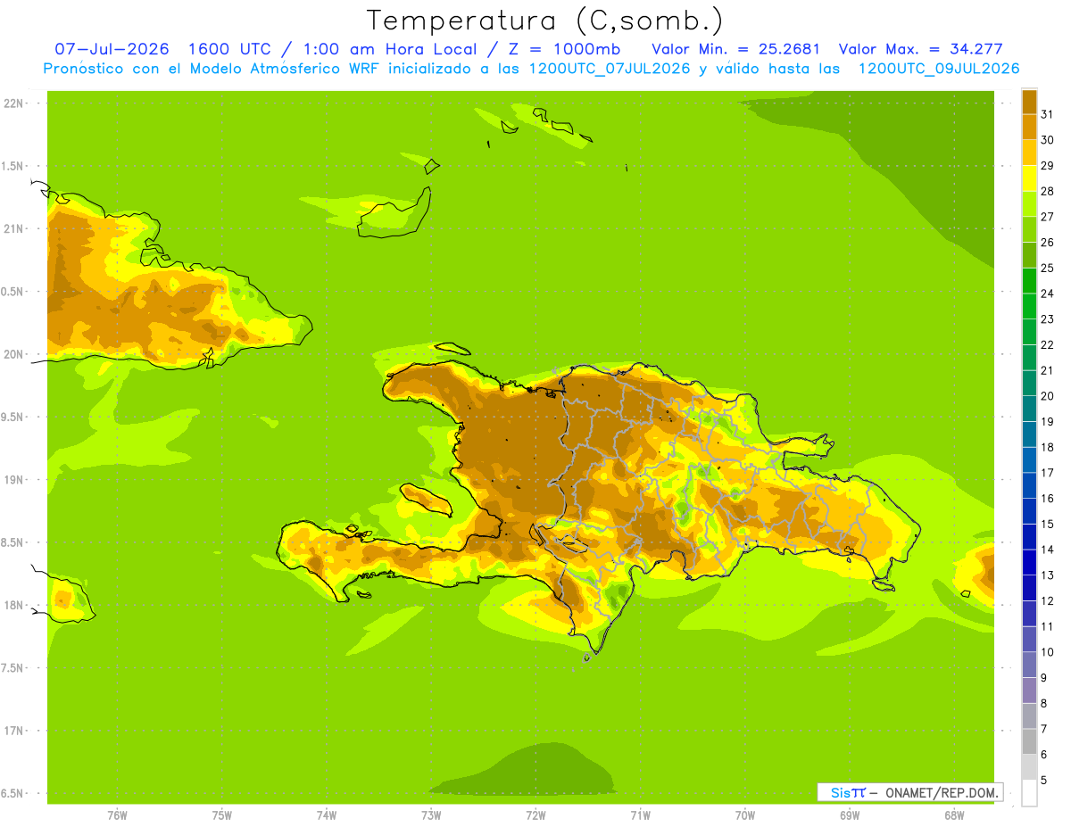Click the "25" colorbar tick label
Image resolution: width=1071 pixels, height=827 pixels.
[x=1047, y=268]
